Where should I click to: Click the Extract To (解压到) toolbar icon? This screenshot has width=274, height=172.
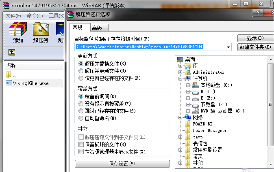[x=41, y=32]
